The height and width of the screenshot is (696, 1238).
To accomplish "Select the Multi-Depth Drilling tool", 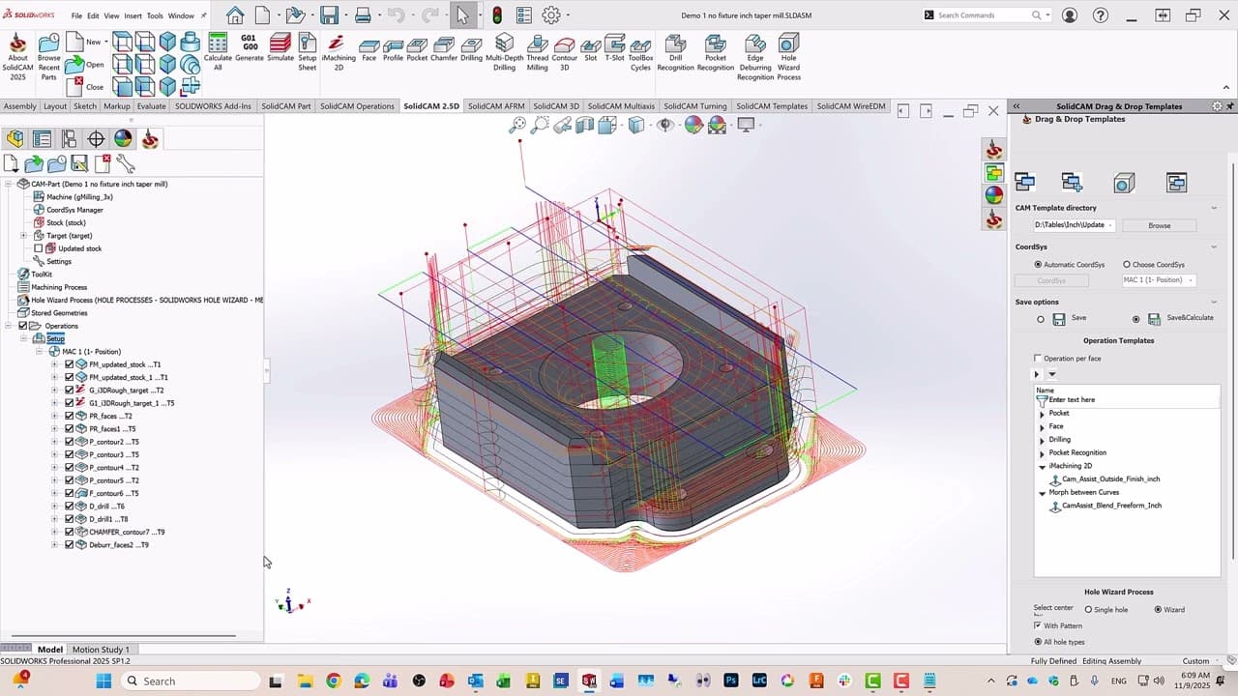I will coord(505,52).
